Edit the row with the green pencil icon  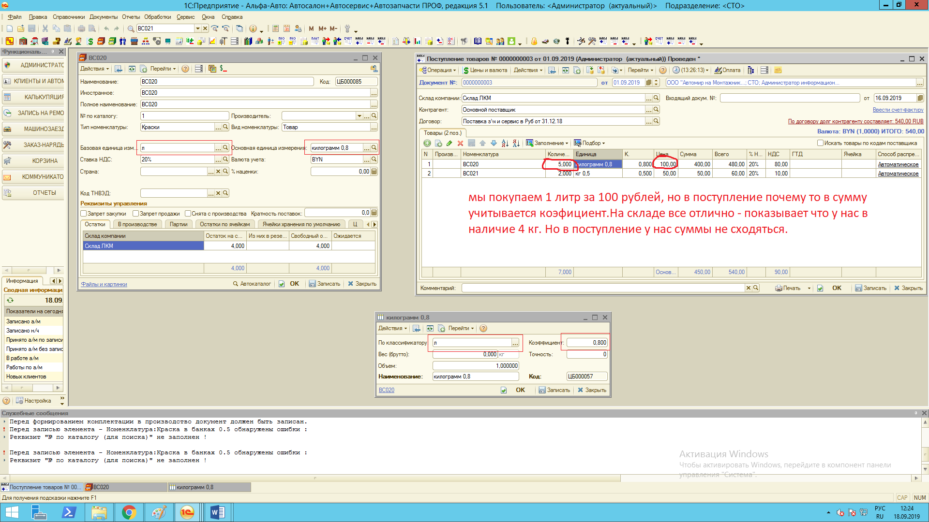pyautogui.click(x=450, y=143)
